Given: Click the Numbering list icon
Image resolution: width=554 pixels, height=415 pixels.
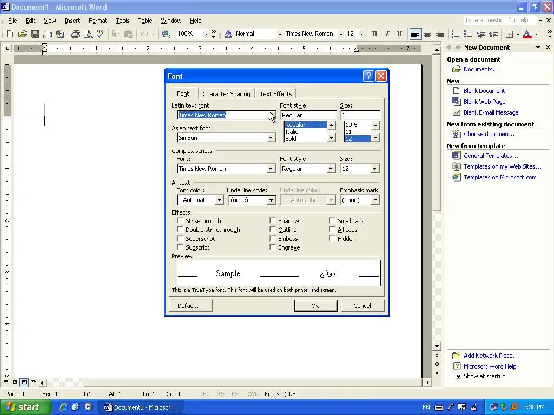Looking at the screenshot, I should tap(456, 34).
